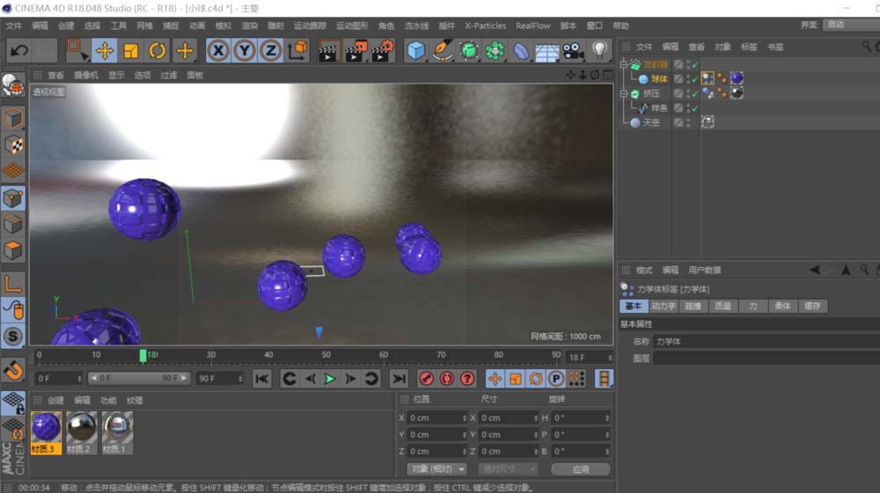The width and height of the screenshot is (880, 493).
Task: Switch to the 缓存 tab
Action: [812, 306]
